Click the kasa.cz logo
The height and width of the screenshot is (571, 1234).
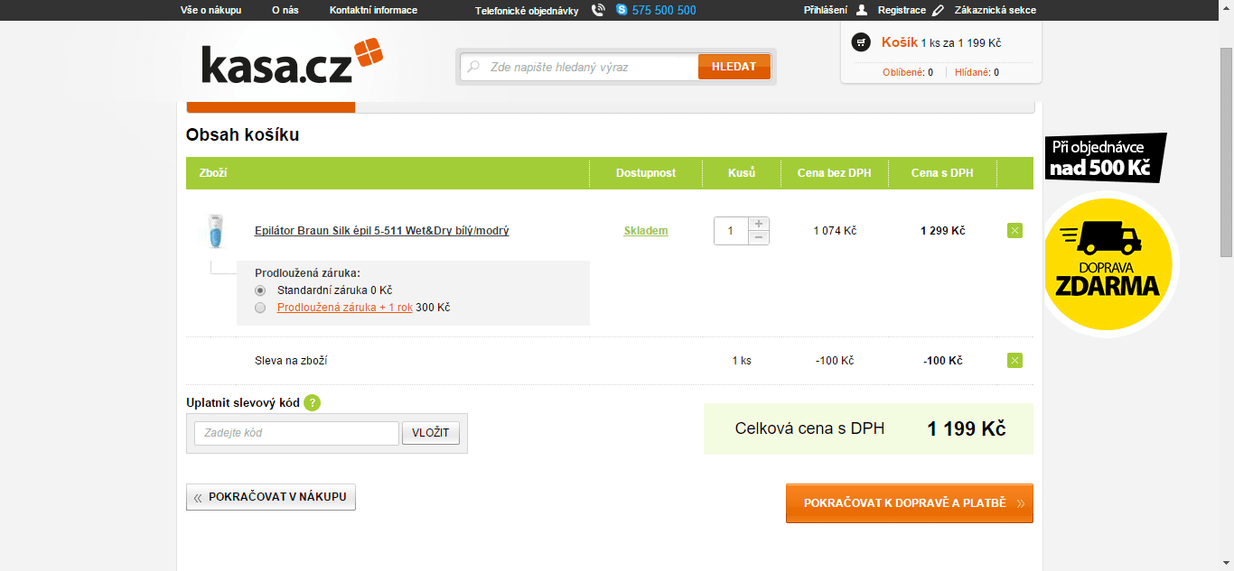(292, 61)
